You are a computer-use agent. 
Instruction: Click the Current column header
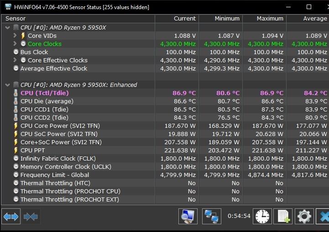(x=177, y=19)
